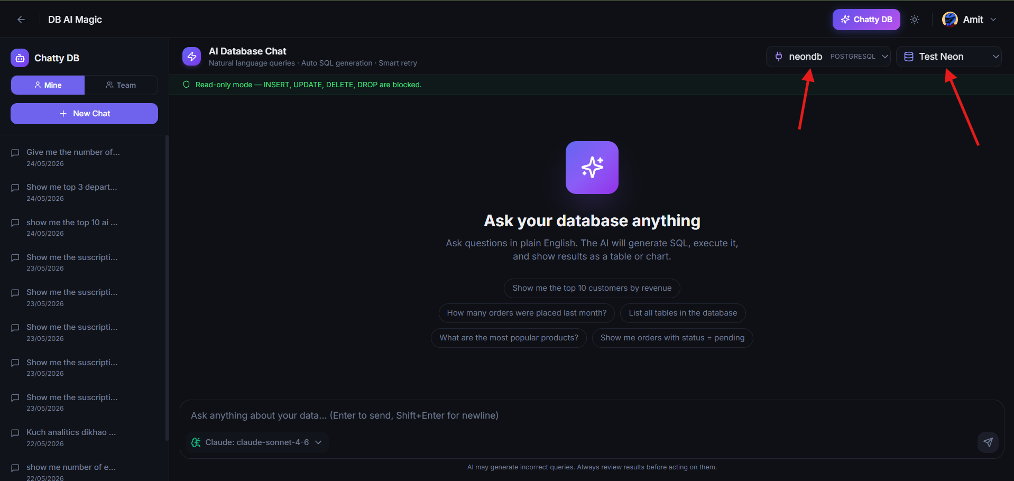The width and height of the screenshot is (1014, 481).
Task: Click the Chatty DB header button
Action: (866, 20)
